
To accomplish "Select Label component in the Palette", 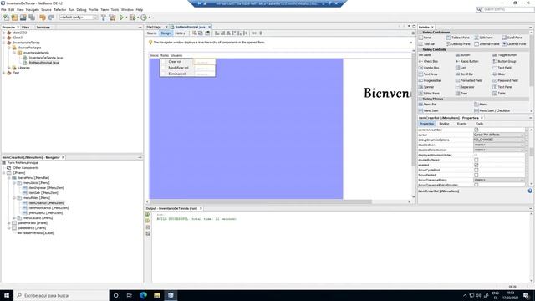I will click(x=425, y=55).
